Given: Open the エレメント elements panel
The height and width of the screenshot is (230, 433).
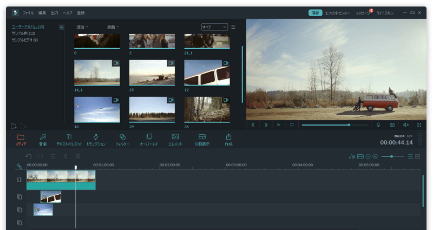Looking at the screenshot, I should [175, 137].
